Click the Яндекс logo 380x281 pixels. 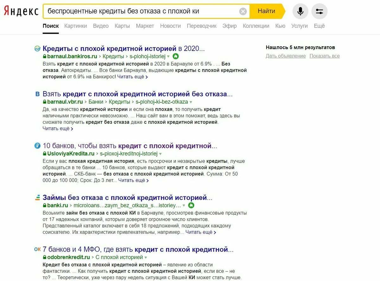tap(21, 11)
